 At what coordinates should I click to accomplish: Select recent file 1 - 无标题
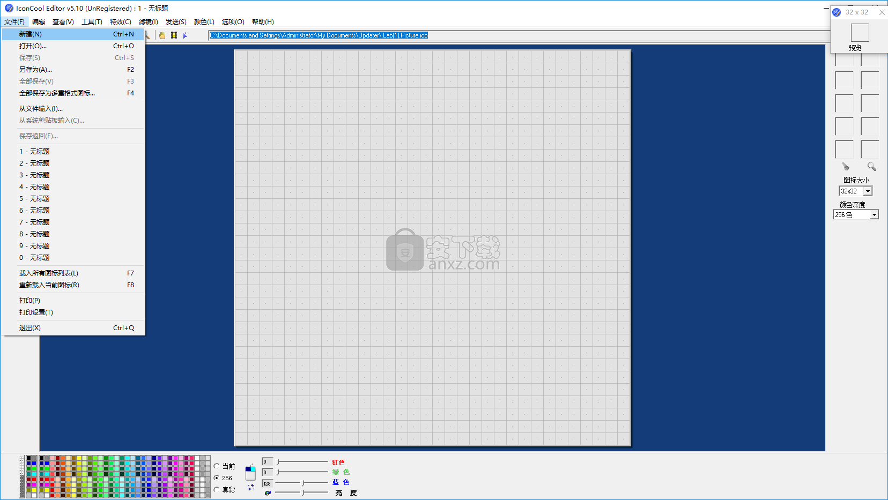(73, 152)
